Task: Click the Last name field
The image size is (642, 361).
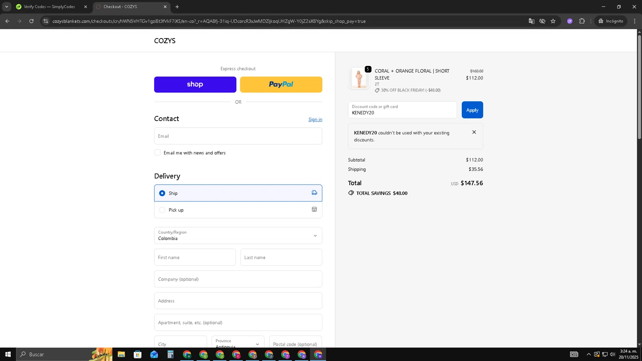Action: click(281, 257)
